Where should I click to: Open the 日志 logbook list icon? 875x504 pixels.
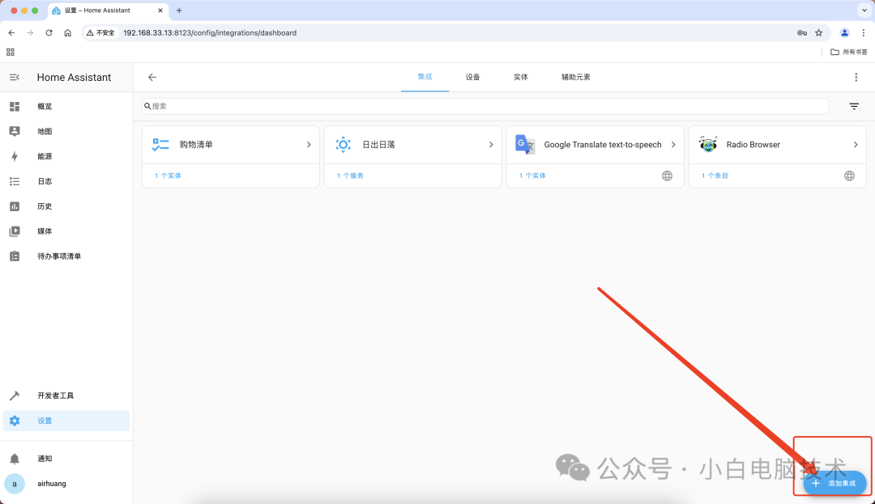coord(15,181)
